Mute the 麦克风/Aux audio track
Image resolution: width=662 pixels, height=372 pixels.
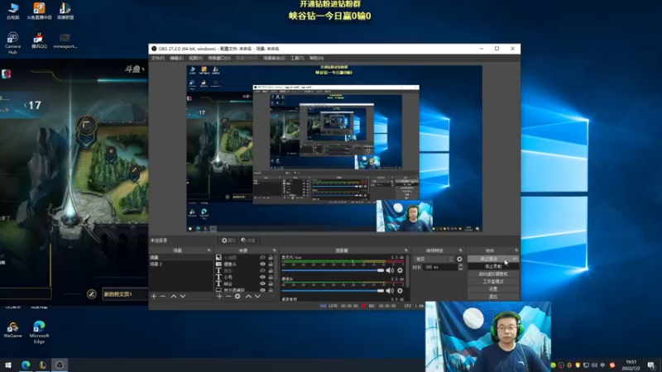click(x=390, y=270)
